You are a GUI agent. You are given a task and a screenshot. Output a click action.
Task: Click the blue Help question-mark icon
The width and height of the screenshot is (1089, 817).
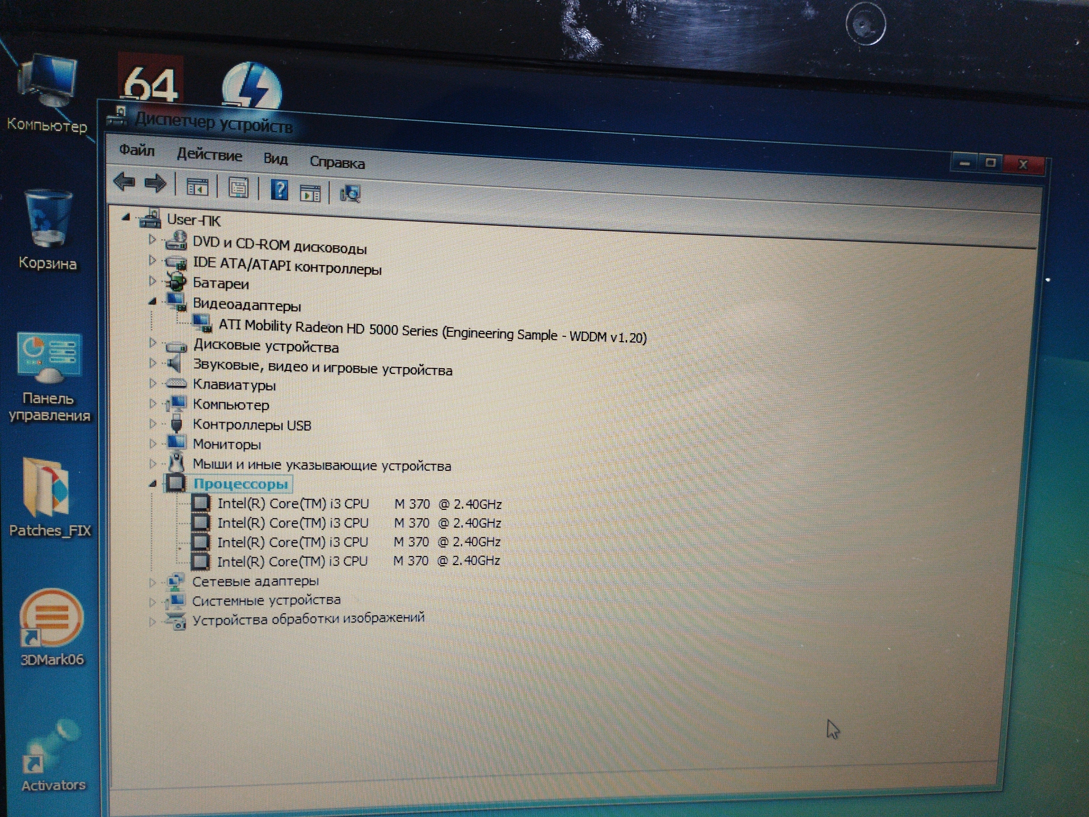coord(279,189)
